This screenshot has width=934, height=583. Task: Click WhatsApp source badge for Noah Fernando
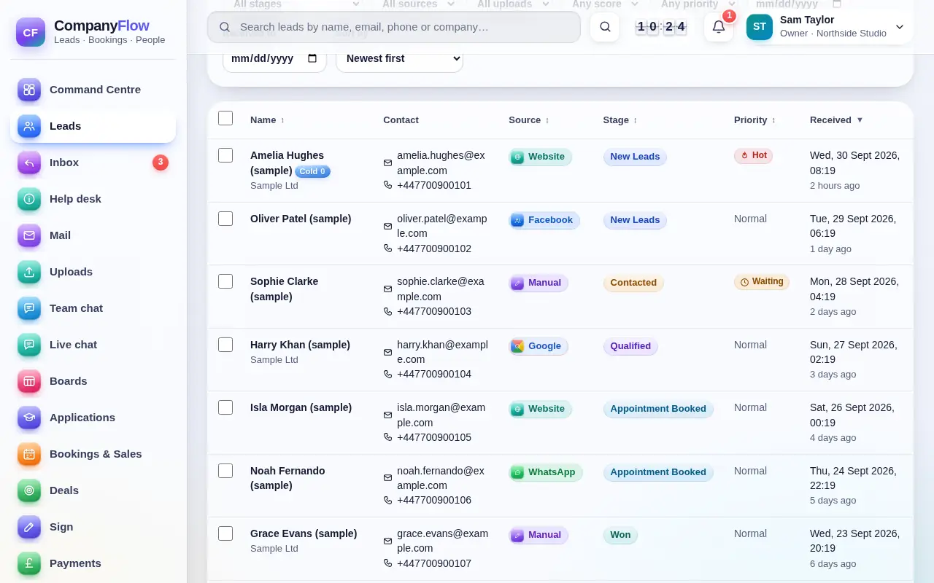[546, 472]
